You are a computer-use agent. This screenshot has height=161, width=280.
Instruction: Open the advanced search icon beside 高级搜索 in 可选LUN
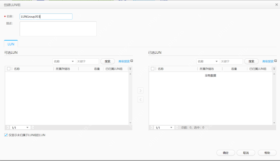point(131,60)
